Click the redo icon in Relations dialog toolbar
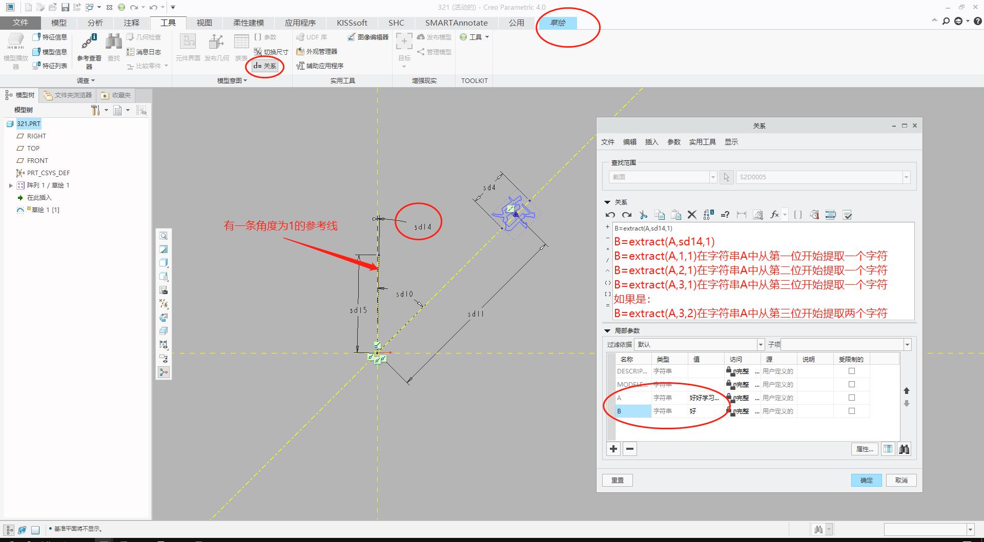984x542 pixels. [626, 215]
